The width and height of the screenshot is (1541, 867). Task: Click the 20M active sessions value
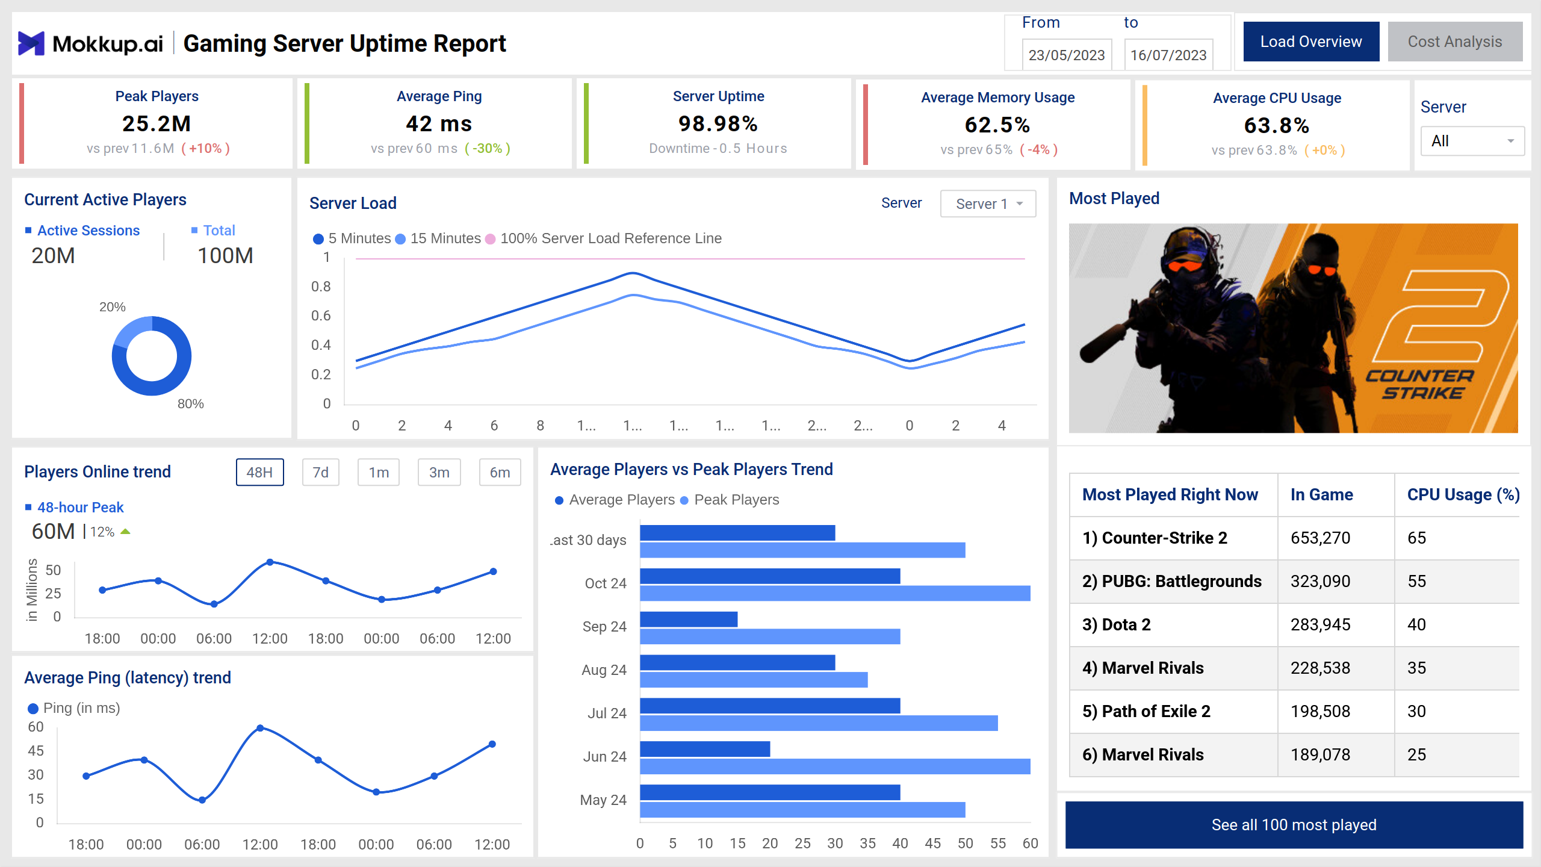point(54,256)
